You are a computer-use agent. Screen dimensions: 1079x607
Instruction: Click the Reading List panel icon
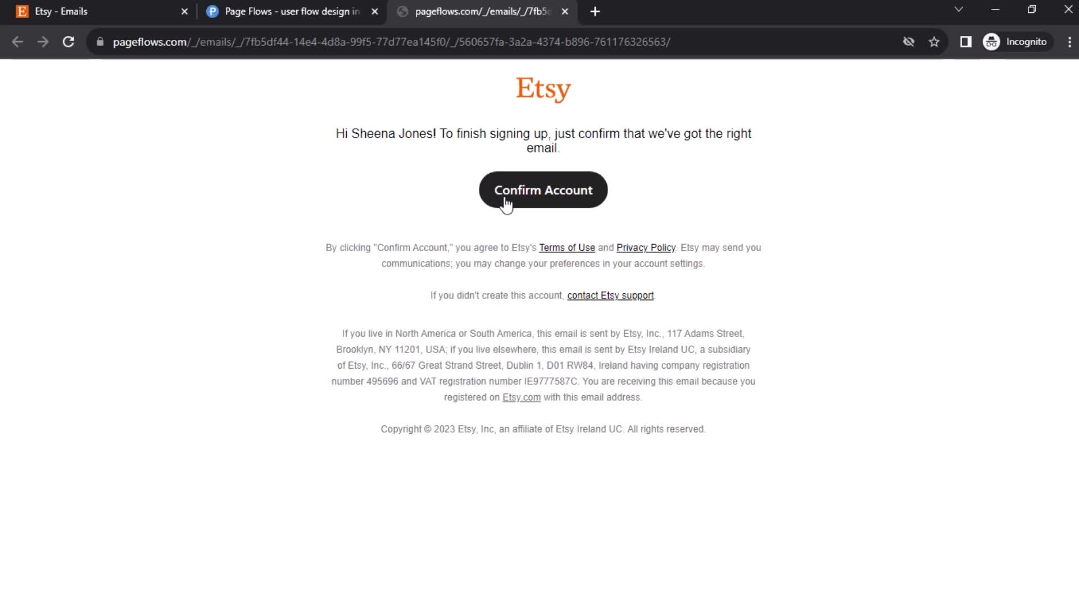point(965,42)
